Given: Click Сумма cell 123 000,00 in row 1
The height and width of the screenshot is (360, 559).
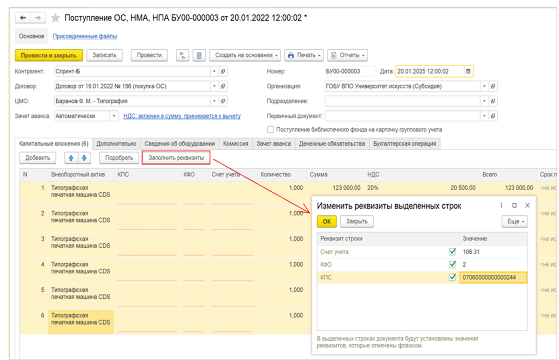Looking at the screenshot, I should click(346, 188).
